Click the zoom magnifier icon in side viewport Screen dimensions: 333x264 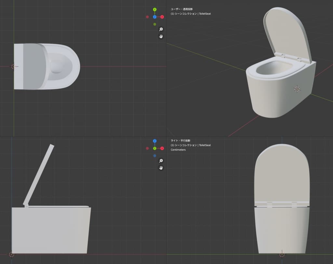coord(161,161)
